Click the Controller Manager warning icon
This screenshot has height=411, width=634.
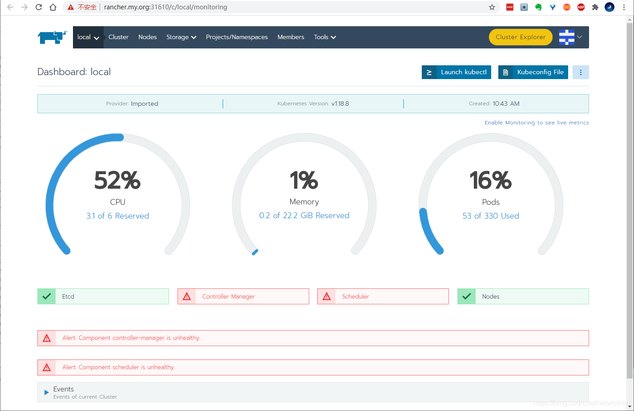(x=187, y=296)
